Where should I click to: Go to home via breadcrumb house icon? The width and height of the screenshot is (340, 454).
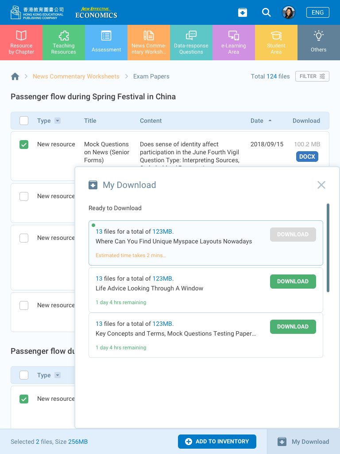click(15, 76)
